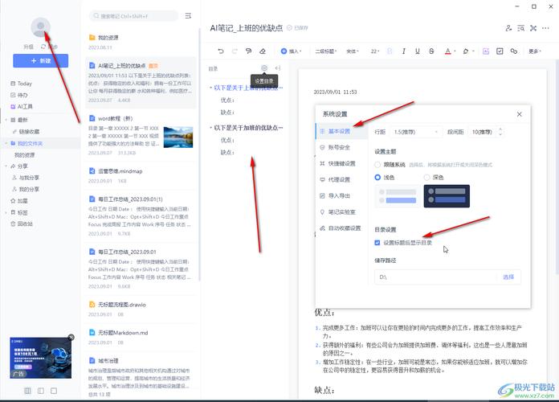Click the redo icon in editor toolbar

(x=235, y=51)
